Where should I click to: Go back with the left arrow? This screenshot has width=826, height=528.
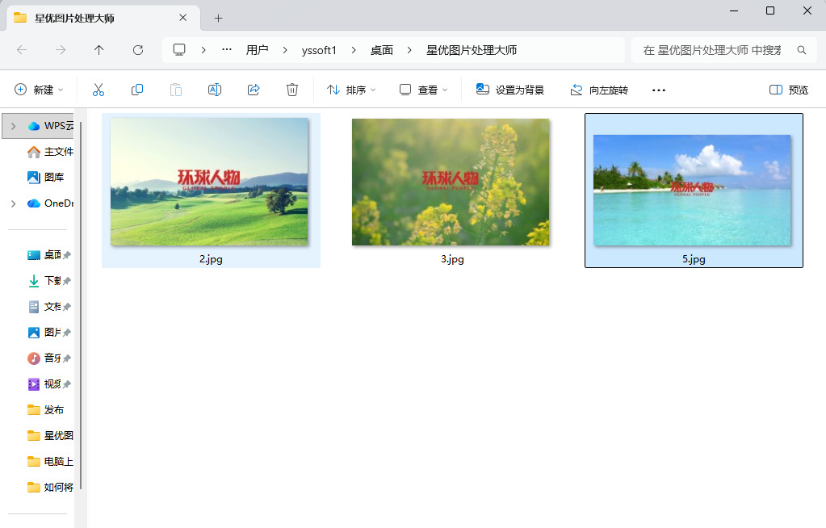pos(22,50)
